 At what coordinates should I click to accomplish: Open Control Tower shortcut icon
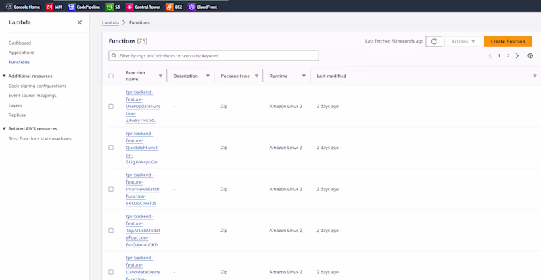[x=130, y=7]
